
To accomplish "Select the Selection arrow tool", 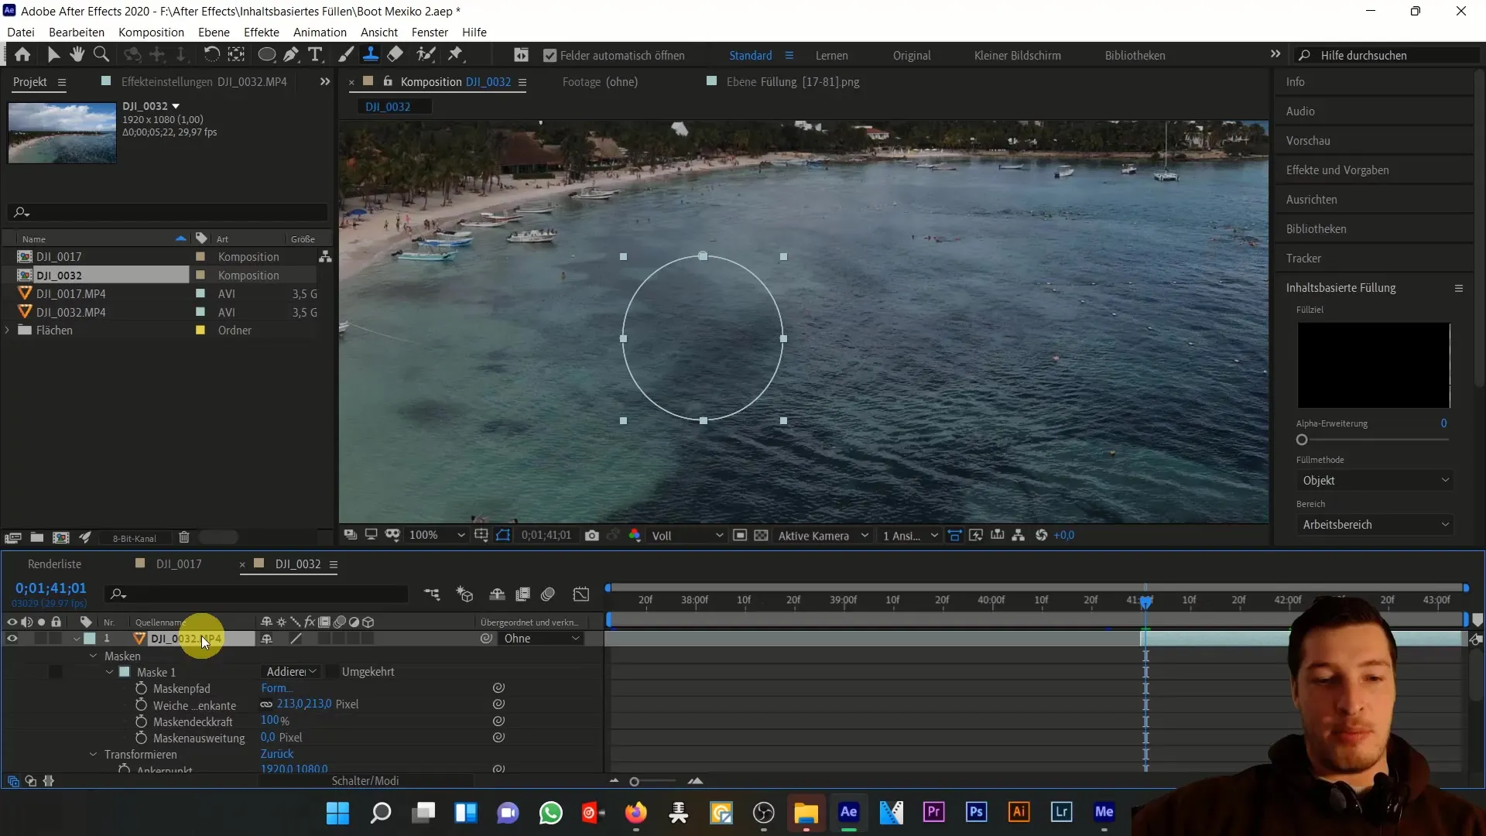I will (53, 54).
